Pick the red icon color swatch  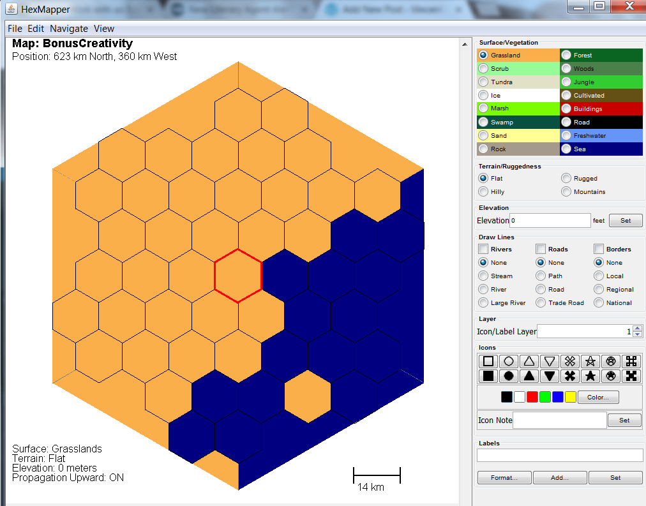(532, 397)
